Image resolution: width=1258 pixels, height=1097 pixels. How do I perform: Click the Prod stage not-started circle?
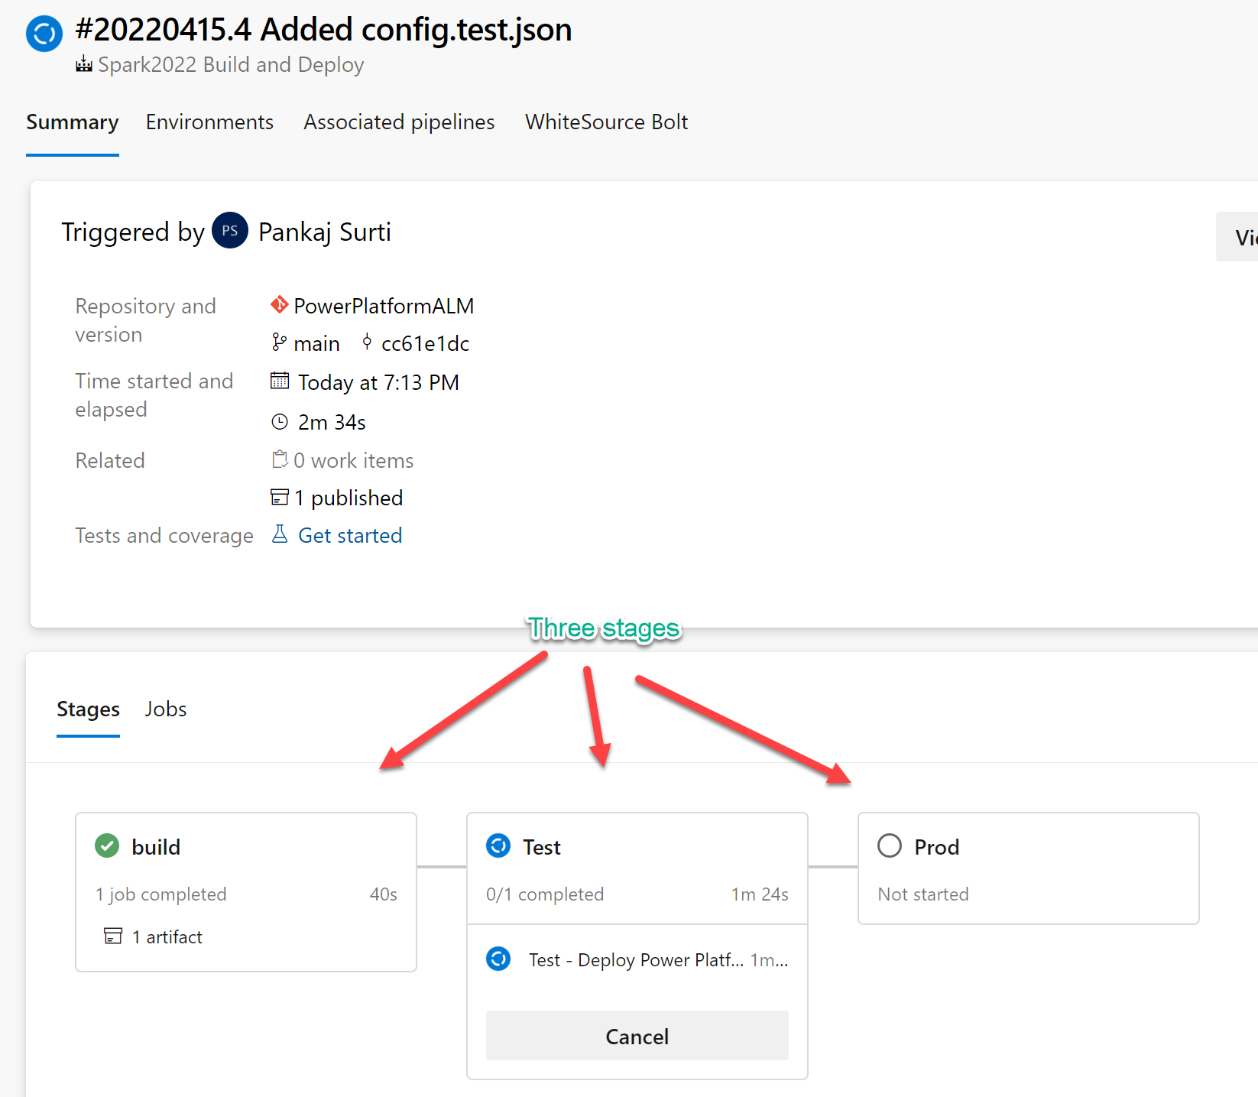point(889,846)
